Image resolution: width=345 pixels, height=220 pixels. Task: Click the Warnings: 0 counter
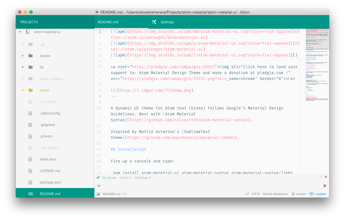click(x=143, y=178)
